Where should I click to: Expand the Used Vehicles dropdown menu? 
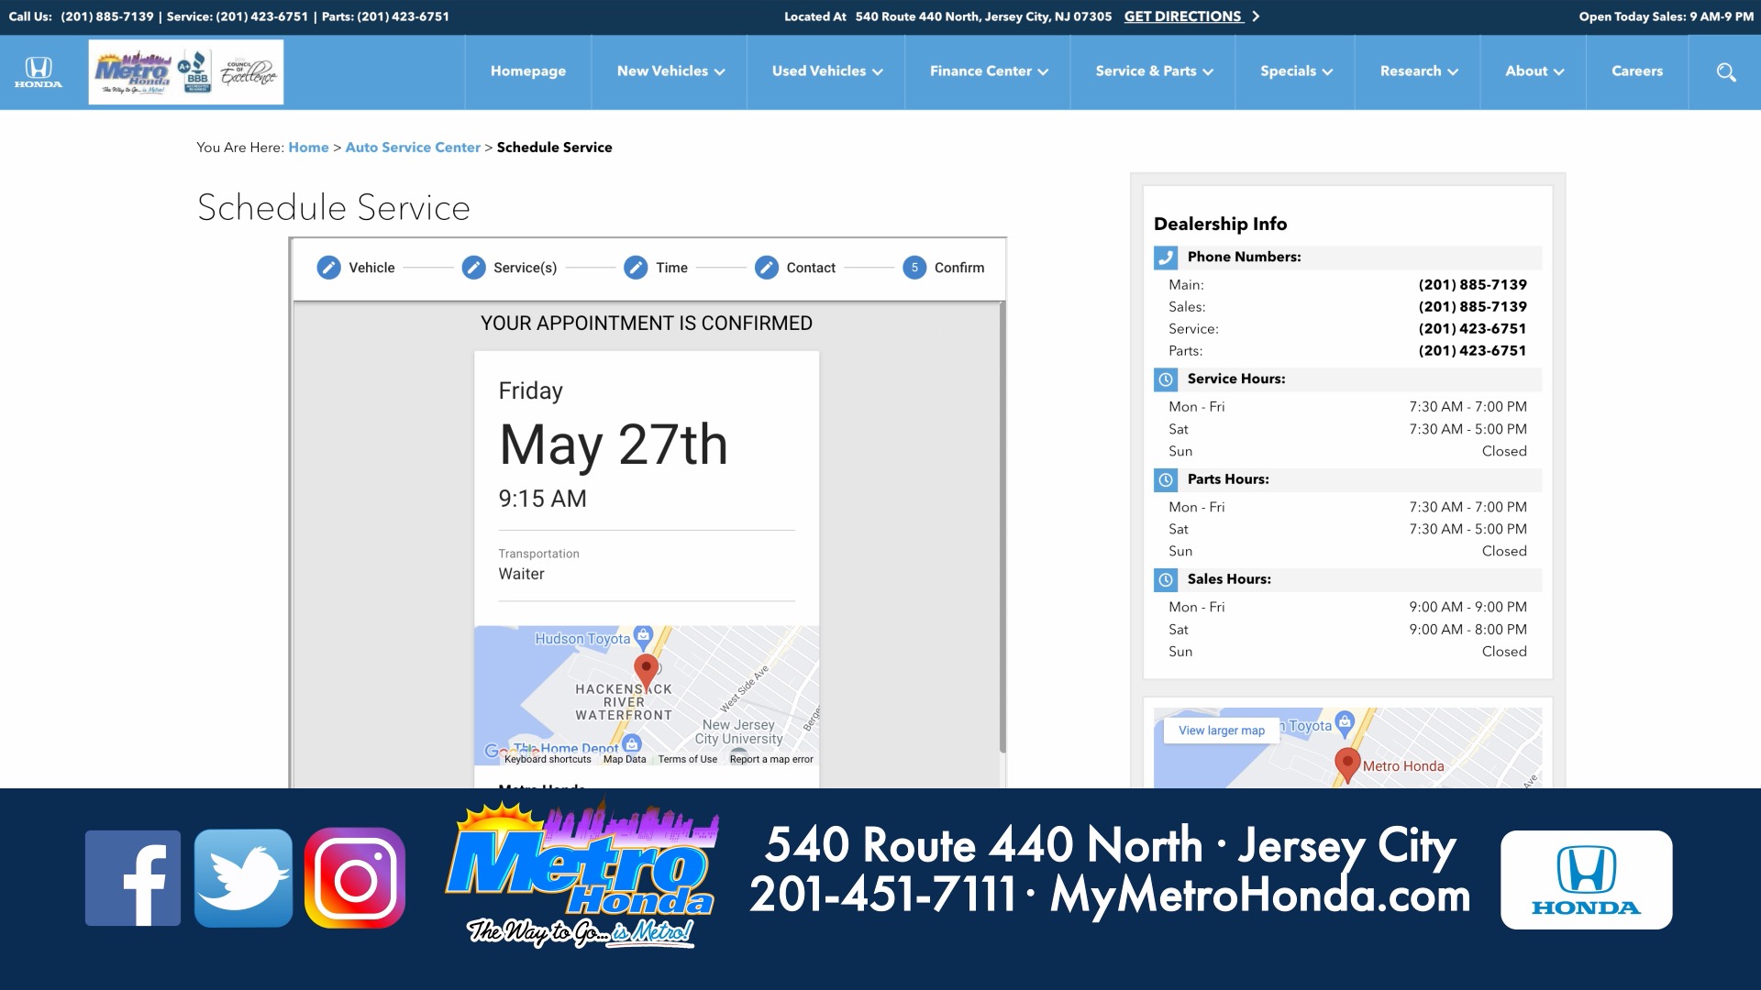826,71
